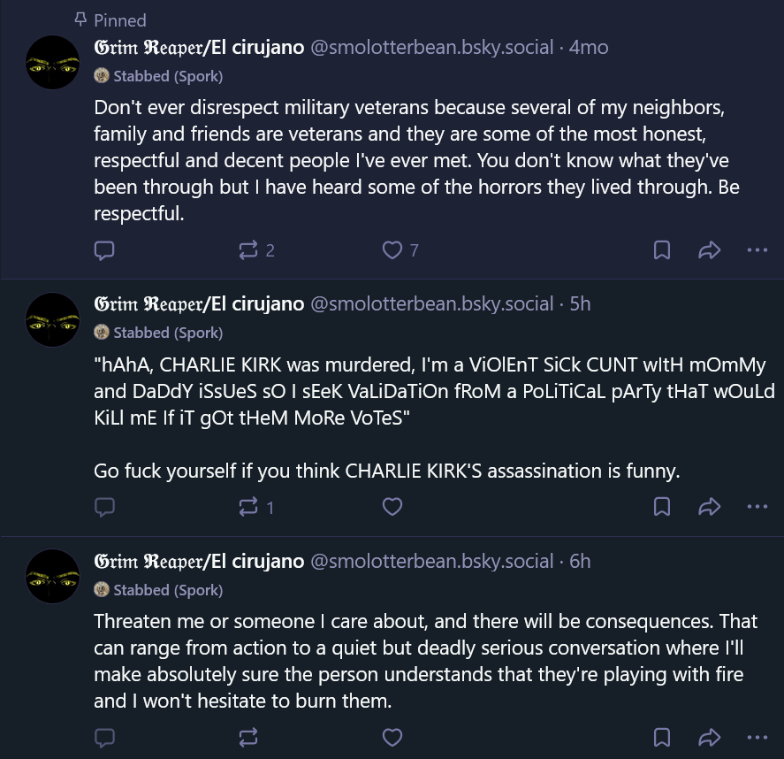Click the 4mo timestamp on pinned post
The height and width of the screenshot is (759, 784).
pyautogui.click(x=589, y=48)
